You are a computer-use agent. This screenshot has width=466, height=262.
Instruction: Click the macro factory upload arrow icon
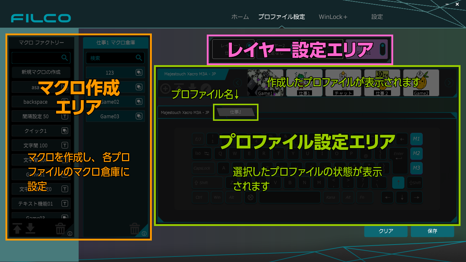click(17, 228)
